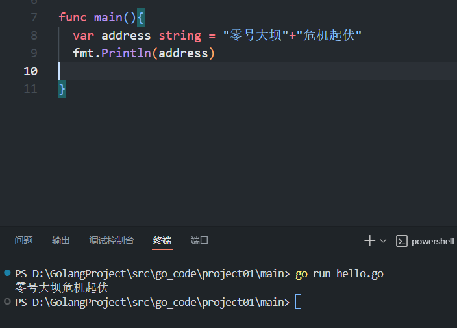Click the 'func' keyword on line 7

click(x=72, y=18)
